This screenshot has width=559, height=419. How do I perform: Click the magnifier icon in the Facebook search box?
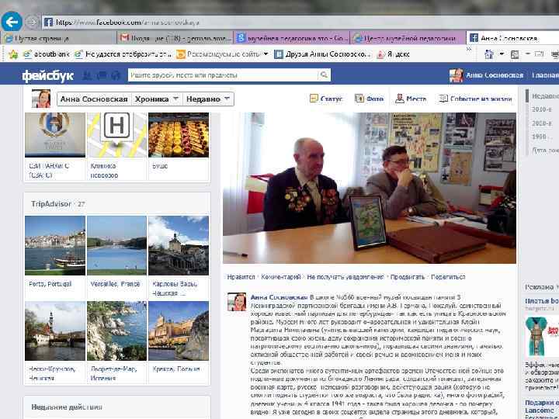pos(324,74)
